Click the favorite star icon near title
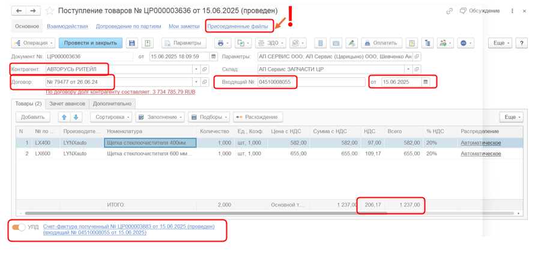The height and width of the screenshot is (259, 547). 50,11
